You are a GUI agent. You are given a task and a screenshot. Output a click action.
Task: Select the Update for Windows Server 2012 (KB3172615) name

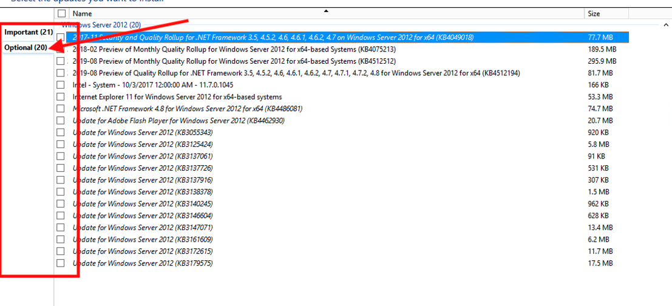[143, 251]
